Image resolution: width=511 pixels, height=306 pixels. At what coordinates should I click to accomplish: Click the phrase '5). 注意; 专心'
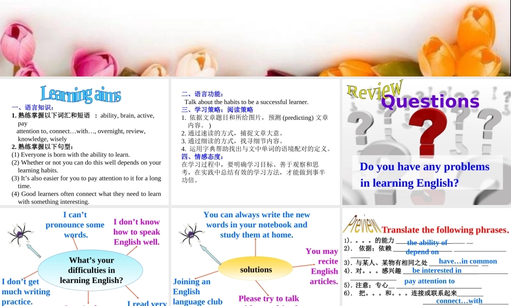(x=366, y=285)
